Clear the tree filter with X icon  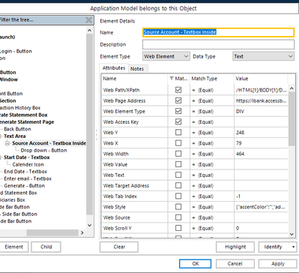point(88,20)
